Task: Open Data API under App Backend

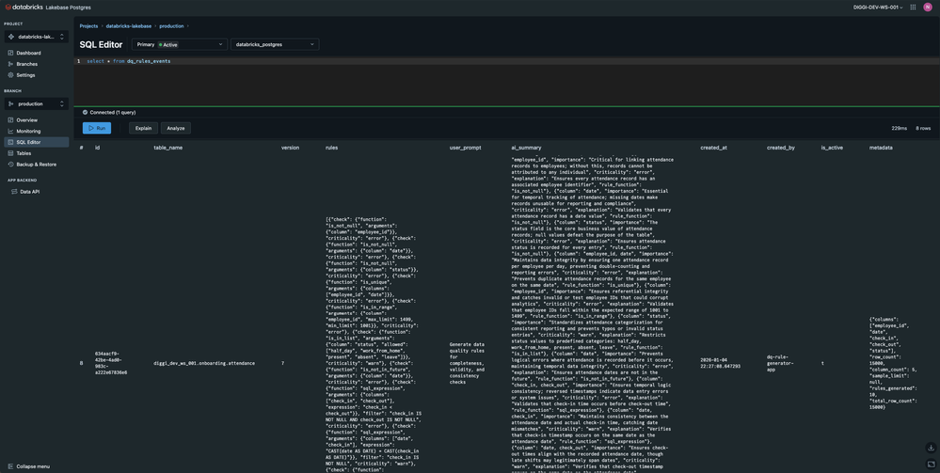Action: click(29, 192)
